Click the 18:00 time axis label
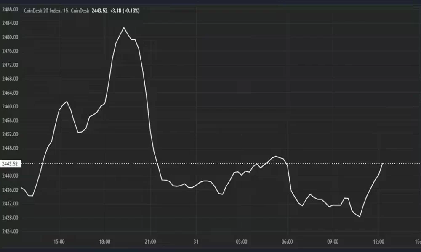This screenshot has width=421, height=252. [x=105, y=242]
